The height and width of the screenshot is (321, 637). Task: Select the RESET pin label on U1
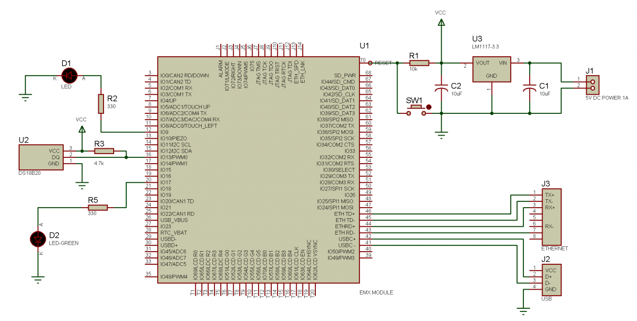point(383,63)
